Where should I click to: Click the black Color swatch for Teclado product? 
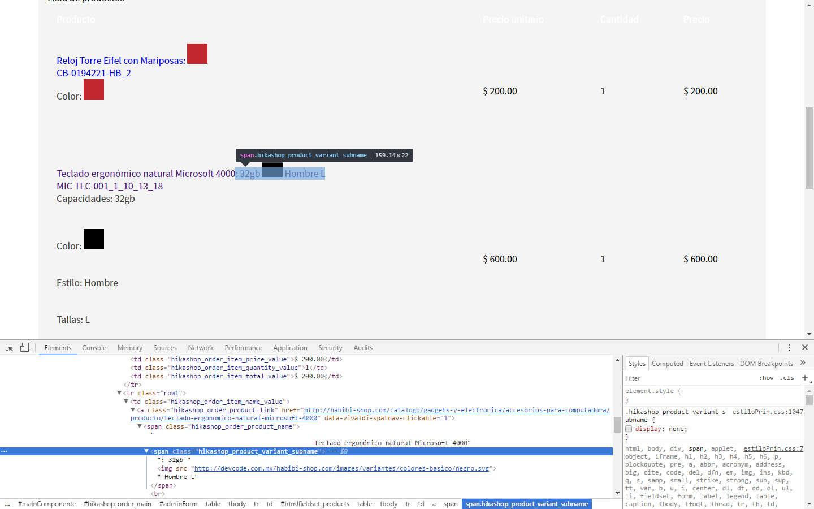94,239
